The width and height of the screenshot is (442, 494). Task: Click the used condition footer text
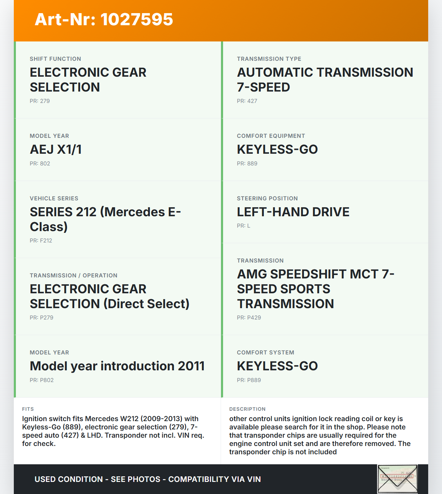click(x=147, y=479)
